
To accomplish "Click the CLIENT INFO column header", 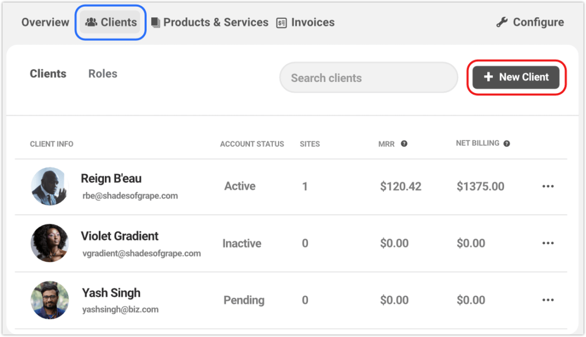I will tap(51, 144).
